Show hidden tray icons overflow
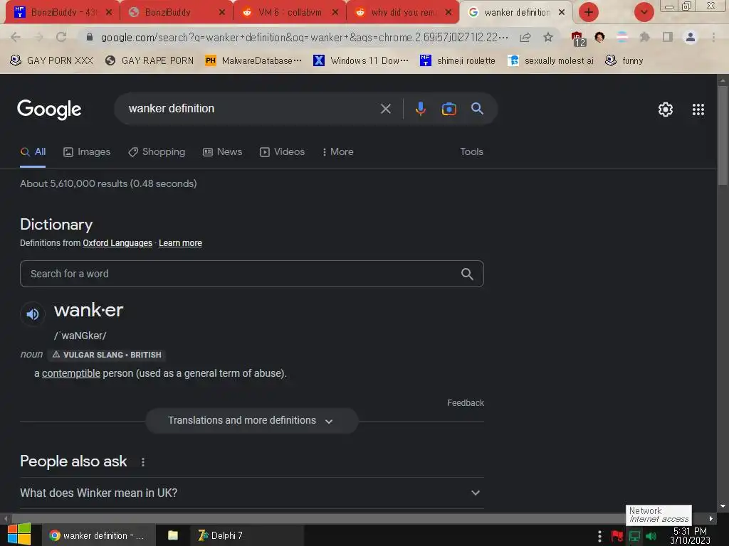Viewport: 729px width, 546px height. tap(599, 536)
